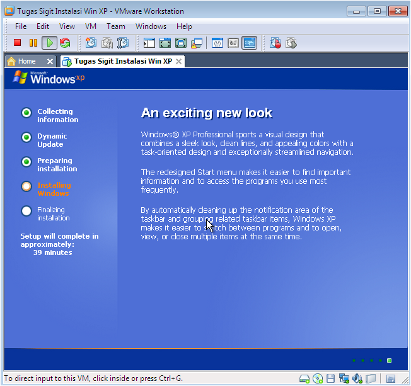
Task: Click the green progress indicator square
Action: click(389, 361)
